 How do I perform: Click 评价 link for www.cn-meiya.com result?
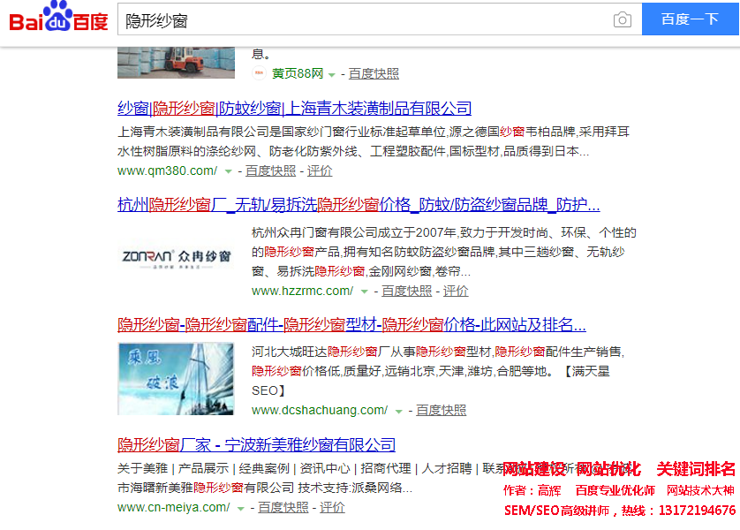(332, 507)
